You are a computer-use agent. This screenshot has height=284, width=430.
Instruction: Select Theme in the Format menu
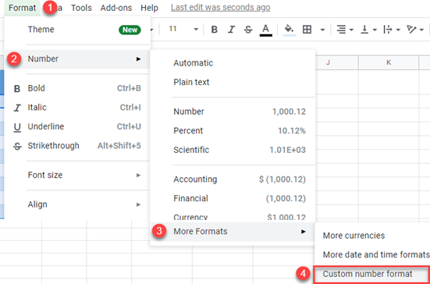(x=77, y=30)
